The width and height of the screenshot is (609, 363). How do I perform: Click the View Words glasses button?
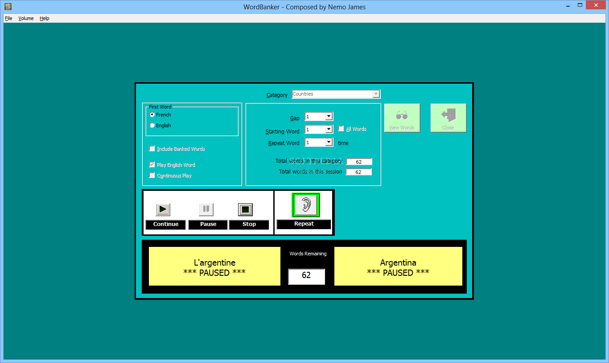tap(402, 118)
